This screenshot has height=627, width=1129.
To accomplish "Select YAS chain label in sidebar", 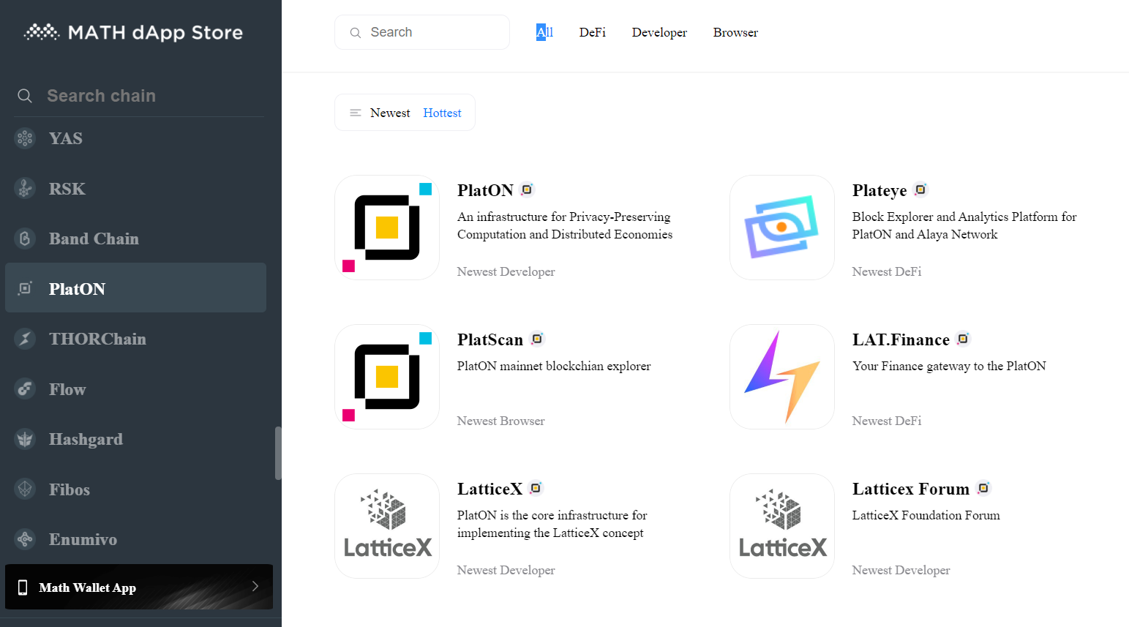I will 66,138.
